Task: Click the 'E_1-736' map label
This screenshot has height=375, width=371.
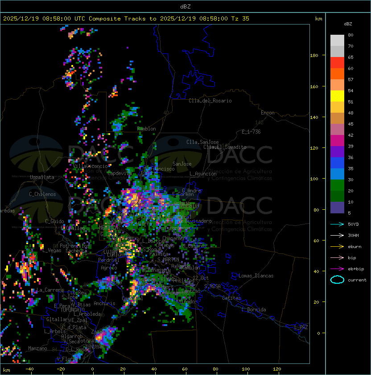Action: click(251, 132)
